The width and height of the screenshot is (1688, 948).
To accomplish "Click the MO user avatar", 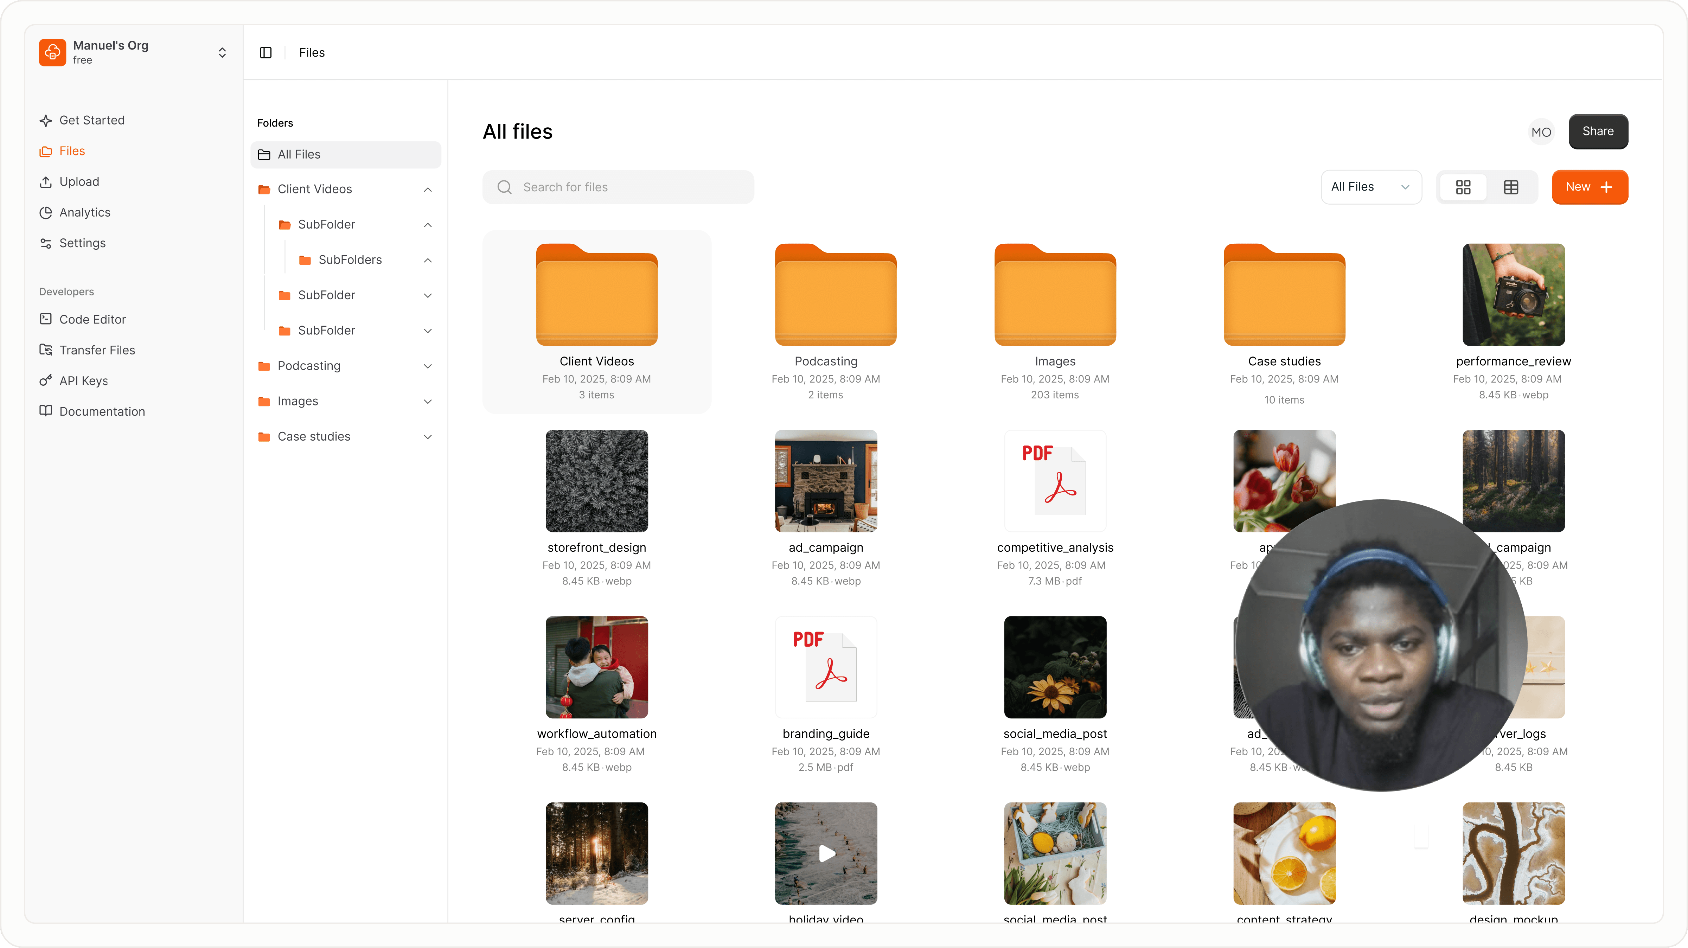I will pyautogui.click(x=1541, y=132).
